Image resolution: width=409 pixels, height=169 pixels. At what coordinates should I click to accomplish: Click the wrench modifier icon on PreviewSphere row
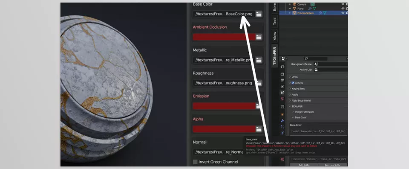(x=320, y=13)
